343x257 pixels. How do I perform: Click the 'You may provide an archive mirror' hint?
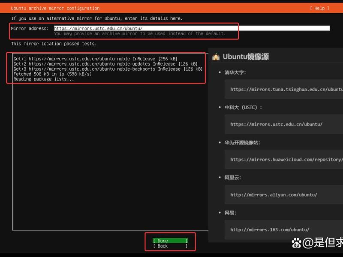[140, 33]
